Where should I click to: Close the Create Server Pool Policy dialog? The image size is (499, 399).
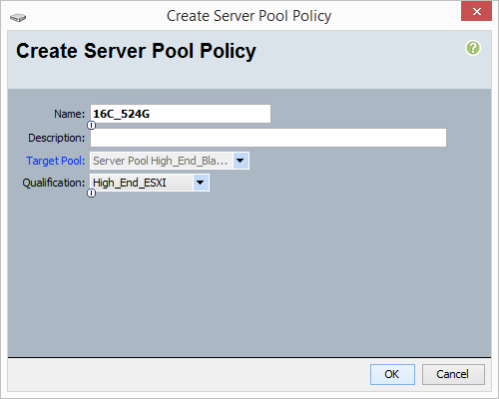(476, 12)
